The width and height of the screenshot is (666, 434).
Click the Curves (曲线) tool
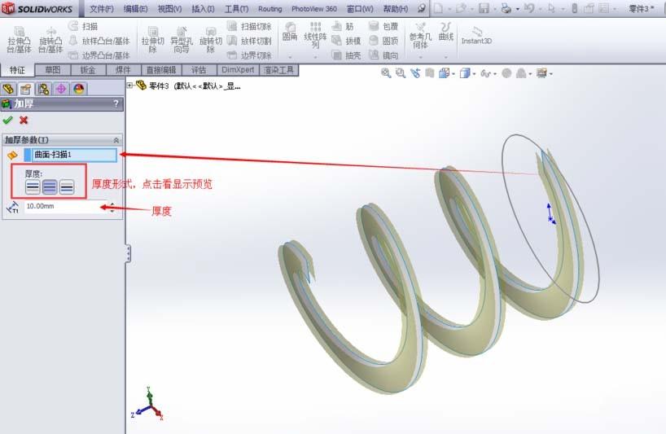pyautogui.click(x=446, y=32)
